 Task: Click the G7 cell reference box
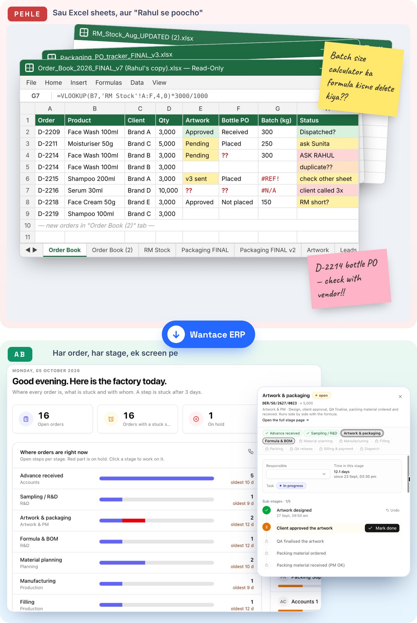(x=36, y=96)
